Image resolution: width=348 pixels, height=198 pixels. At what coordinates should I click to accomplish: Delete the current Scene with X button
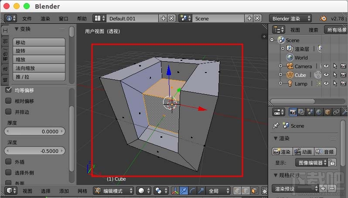pos(257,18)
